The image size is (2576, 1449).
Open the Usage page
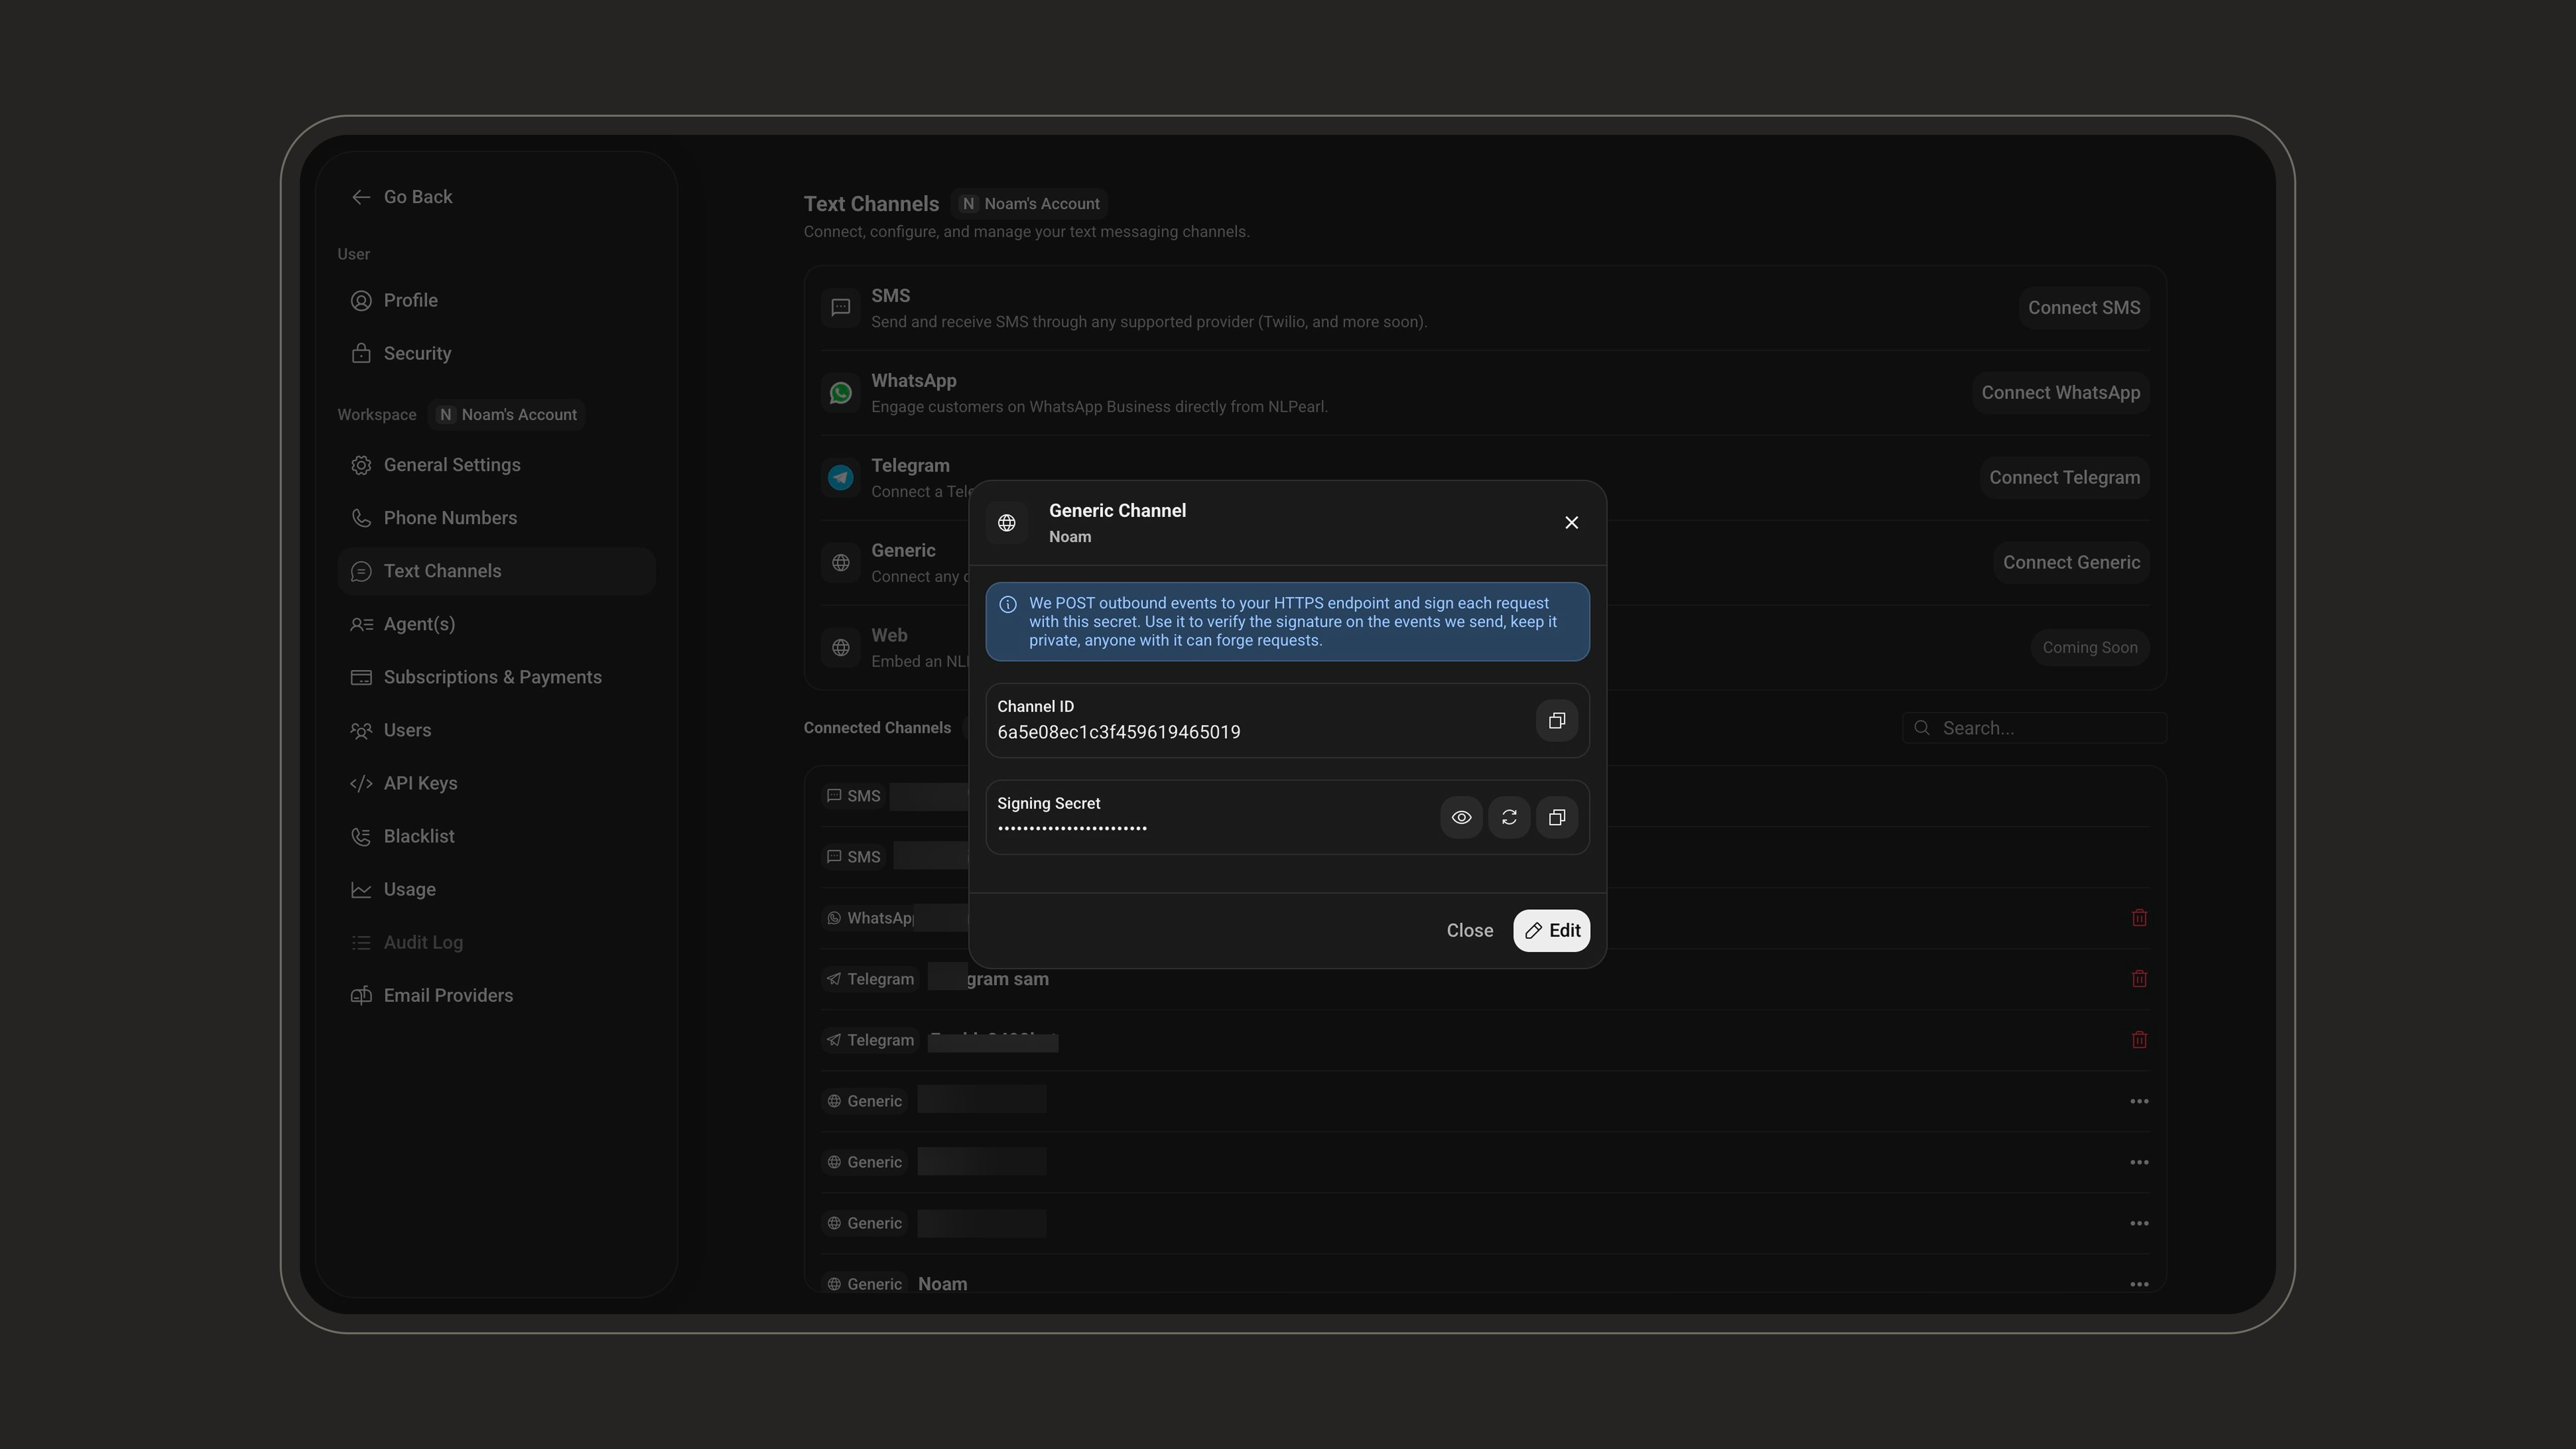pyautogui.click(x=496, y=889)
